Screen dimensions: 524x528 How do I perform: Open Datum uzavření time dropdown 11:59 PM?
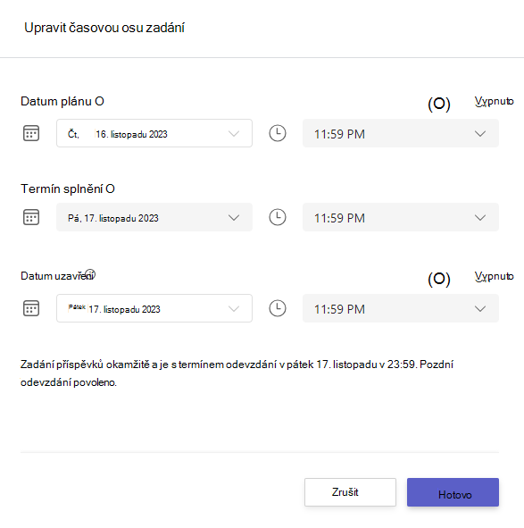point(401,308)
